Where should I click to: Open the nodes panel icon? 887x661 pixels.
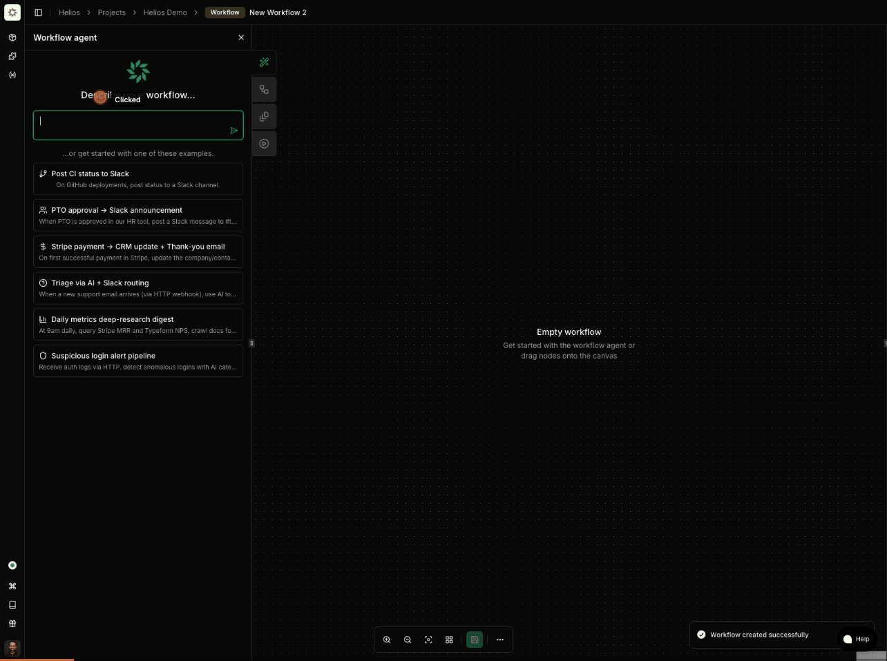264,89
